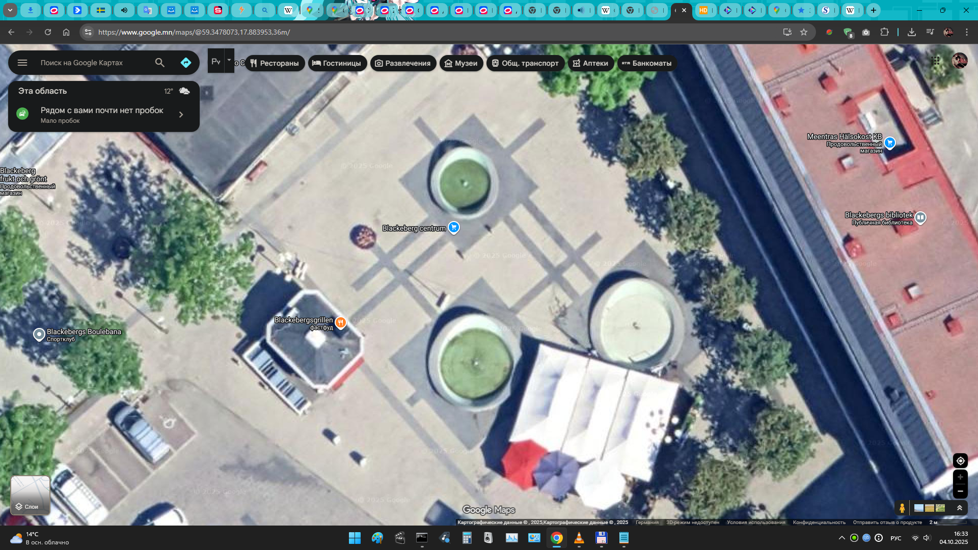Expand the imagery strip with double chevron
This screenshot has height=550, width=978.
click(x=960, y=508)
